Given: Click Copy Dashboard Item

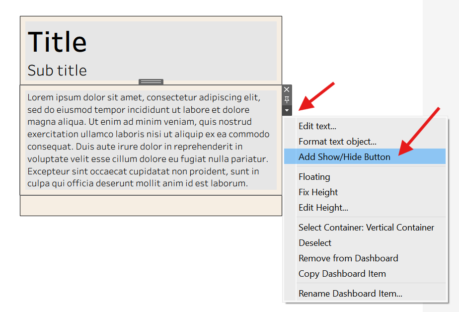Looking at the screenshot, I should (342, 274).
